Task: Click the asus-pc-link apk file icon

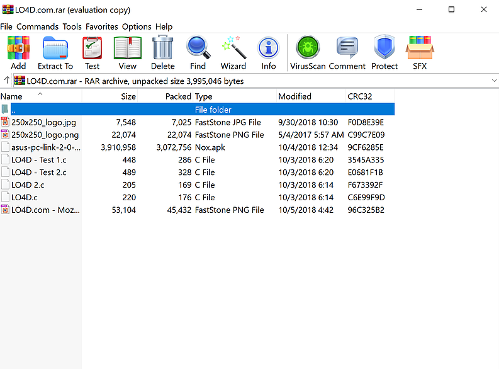Action: 5,147
